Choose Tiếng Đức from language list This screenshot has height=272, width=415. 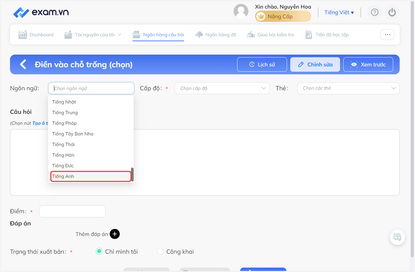pyautogui.click(x=91, y=166)
